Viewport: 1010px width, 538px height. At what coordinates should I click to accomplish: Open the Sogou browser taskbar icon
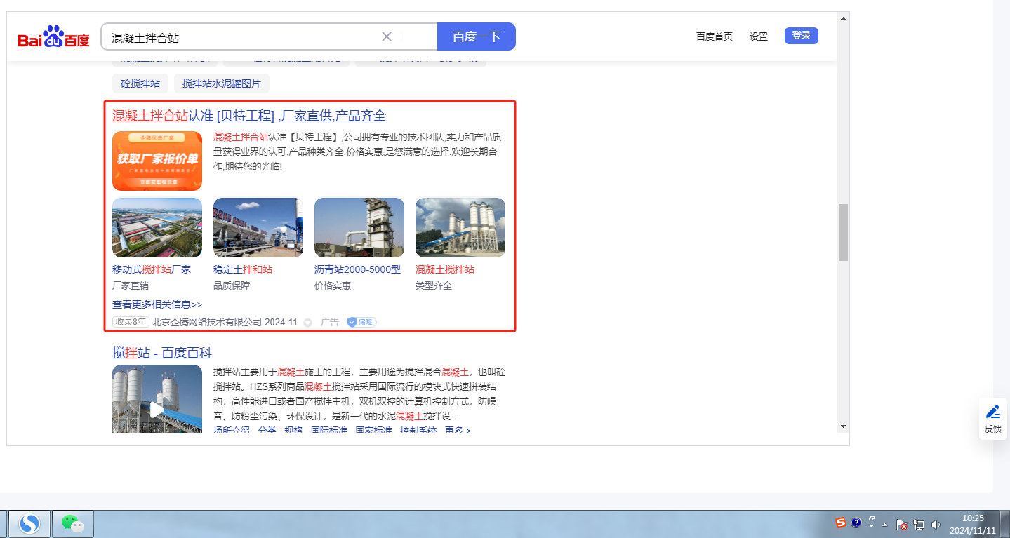click(x=29, y=524)
